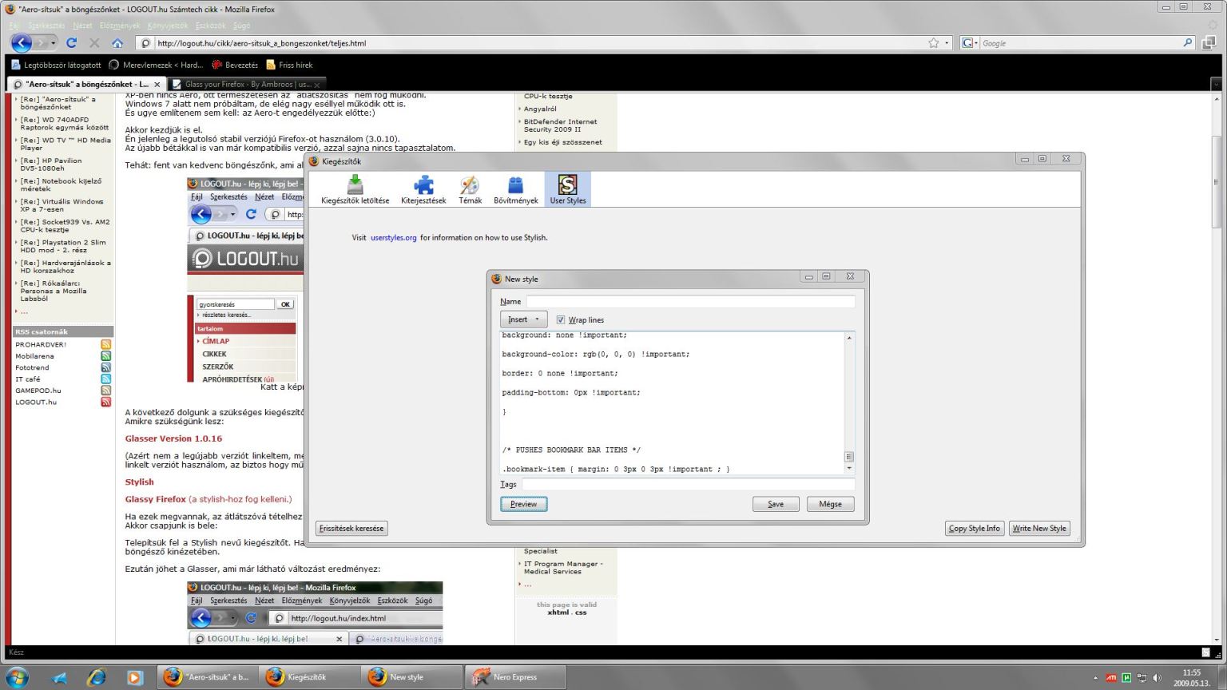Open the Könyvjelzők menu
1227x690 pixels.
pos(168,26)
